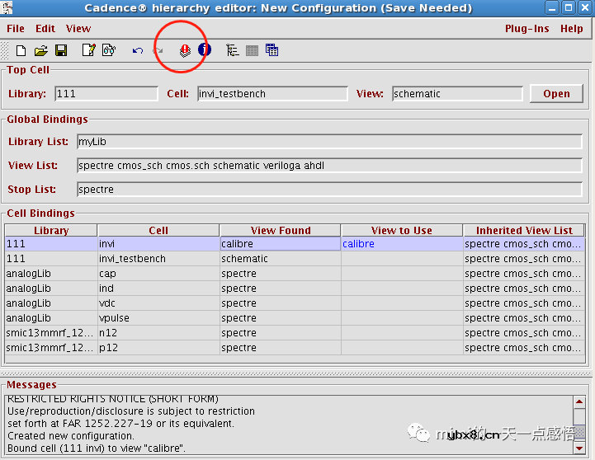The width and height of the screenshot is (595, 460).
Task: Open the Plug-Ins menu
Action: tap(527, 28)
